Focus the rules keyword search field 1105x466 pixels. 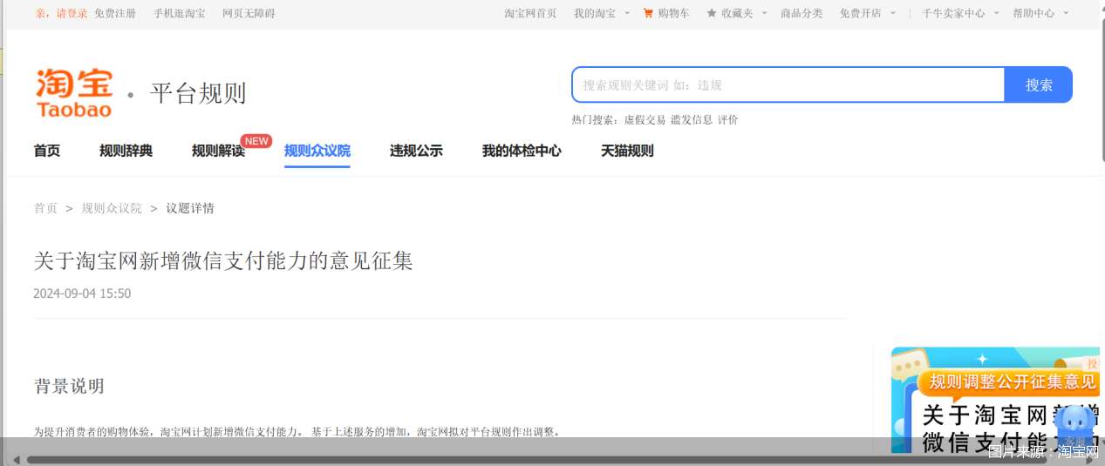click(x=788, y=84)
